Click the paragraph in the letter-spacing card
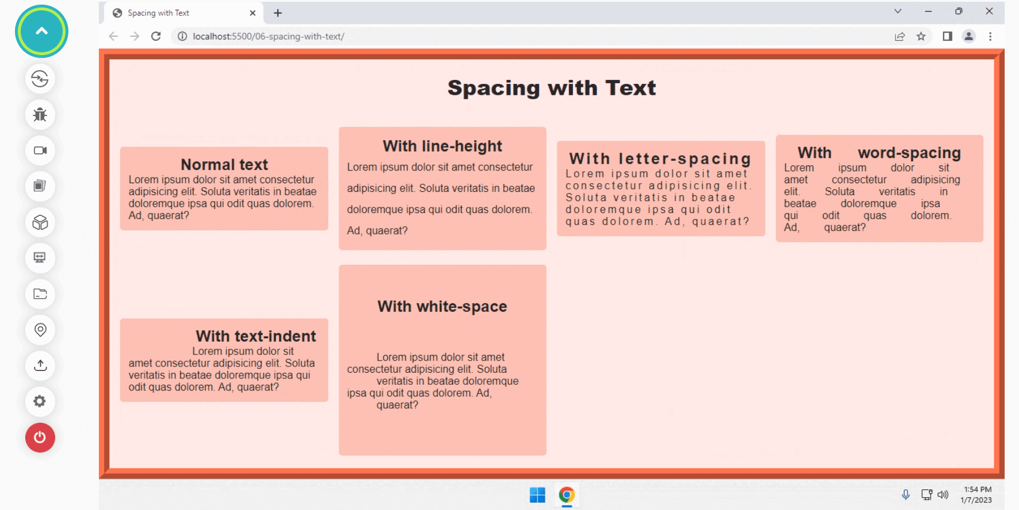 coord(659,198)
